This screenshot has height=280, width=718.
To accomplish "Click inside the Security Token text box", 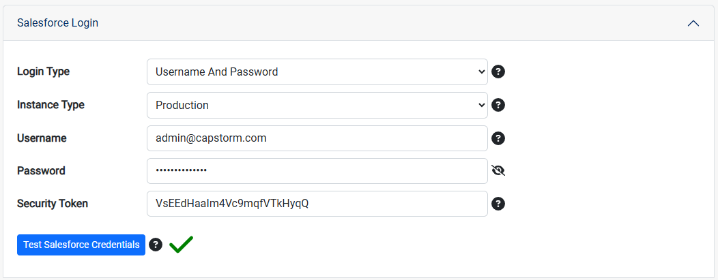I will (x=317, y=204).
